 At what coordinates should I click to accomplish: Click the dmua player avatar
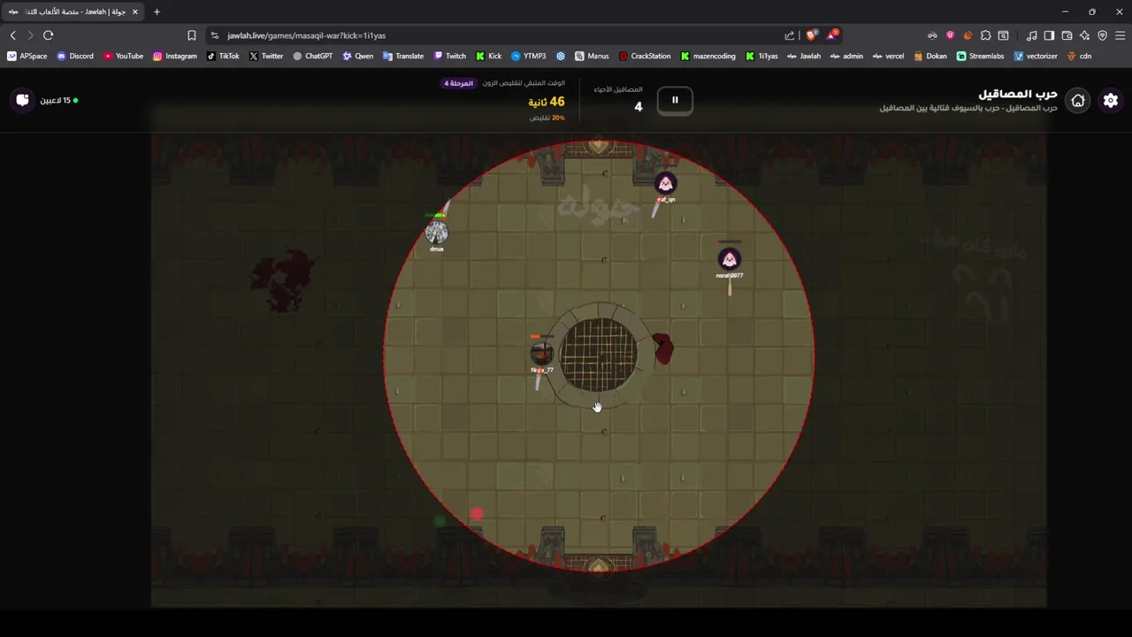[436, 233]
